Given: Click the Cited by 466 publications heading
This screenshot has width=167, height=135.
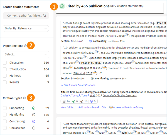Looking at the screenshot, I should tap(88, 6).
